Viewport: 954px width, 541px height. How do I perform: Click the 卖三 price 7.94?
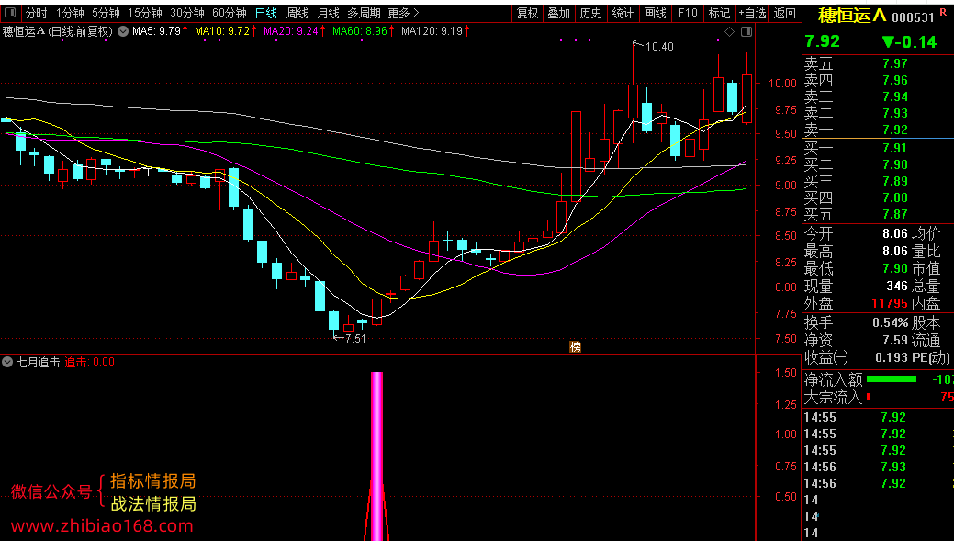tap(895, 96)
